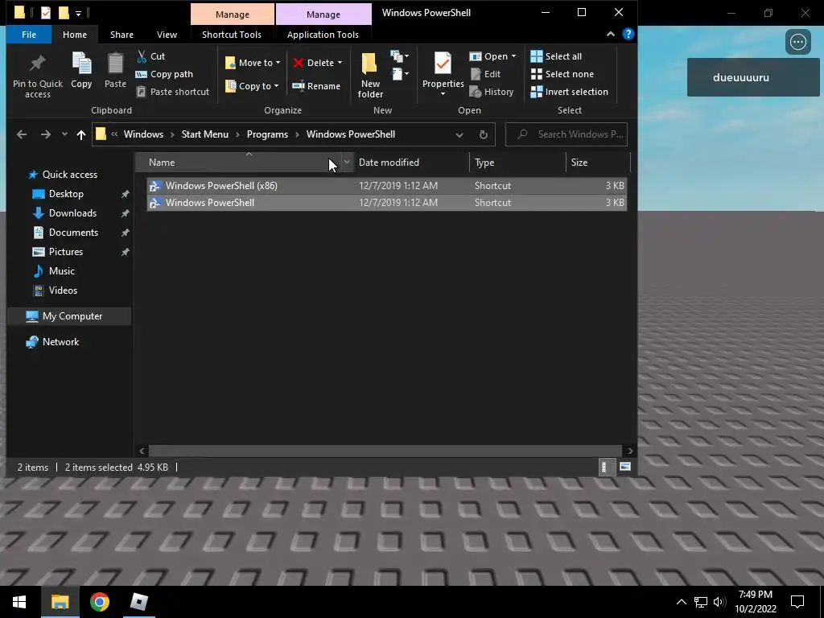Click Select none
824x618 pixels.
(562, 74)
